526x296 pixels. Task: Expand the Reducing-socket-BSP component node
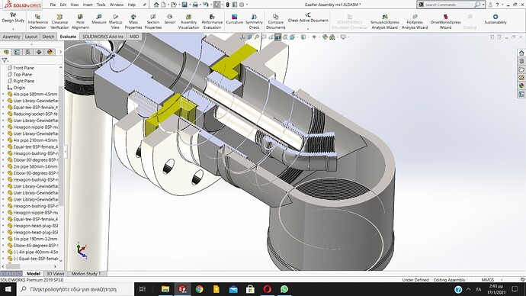tap(3, 114)
